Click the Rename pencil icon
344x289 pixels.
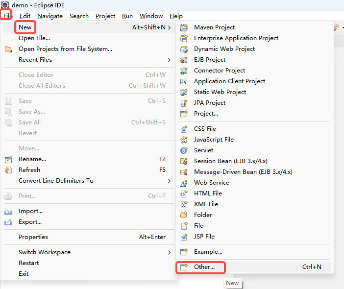(x=8, y=159)
